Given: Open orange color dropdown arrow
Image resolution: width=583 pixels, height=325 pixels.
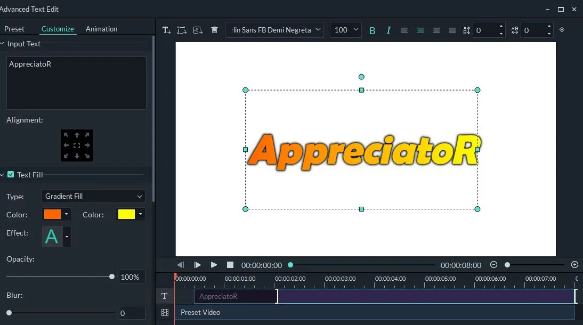Looking at the screenshot, I should (x=66, y=214).
